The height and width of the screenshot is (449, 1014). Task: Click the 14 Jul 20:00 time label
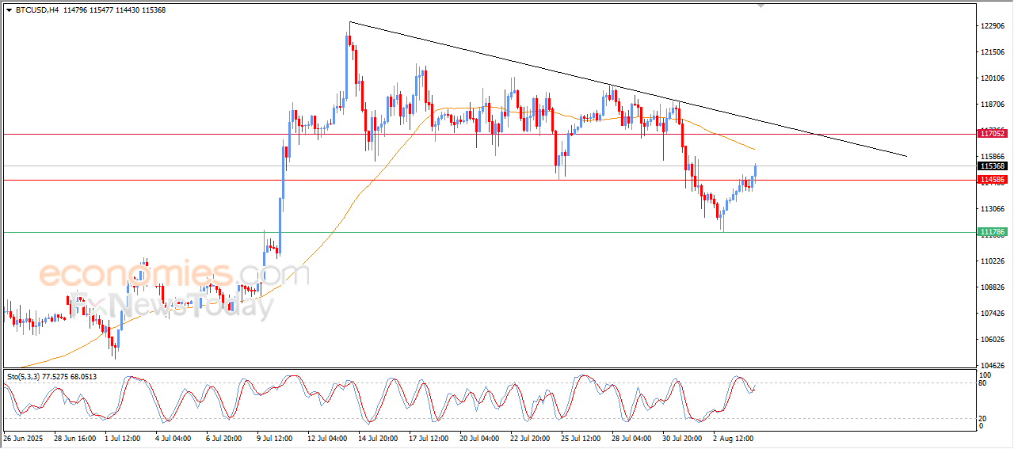tap(376, 438)
